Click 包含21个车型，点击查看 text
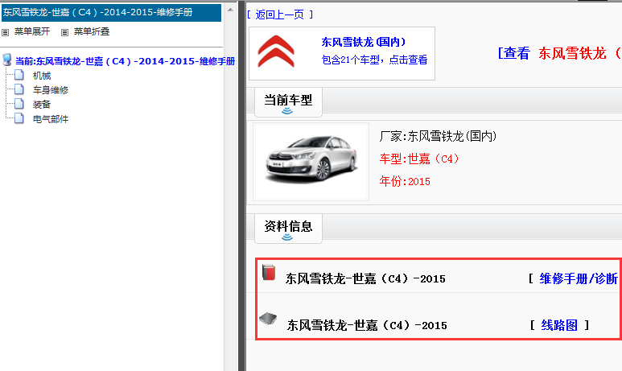 pyautogui.click(x=374, y=60)
